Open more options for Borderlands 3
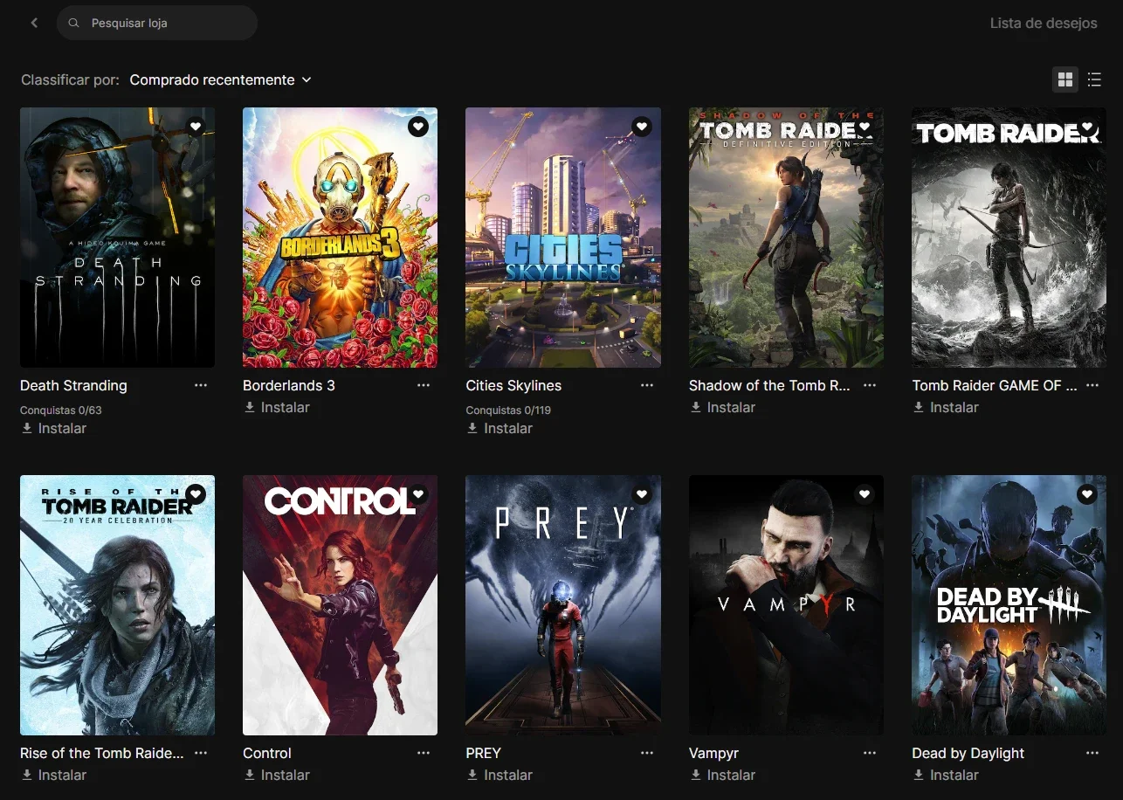 click(x=424, y=385)
